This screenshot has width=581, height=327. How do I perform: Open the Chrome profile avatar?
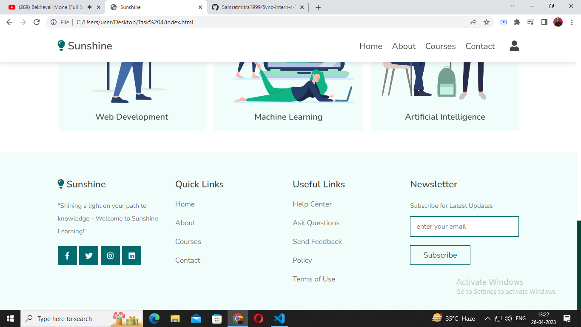[558, 22]
